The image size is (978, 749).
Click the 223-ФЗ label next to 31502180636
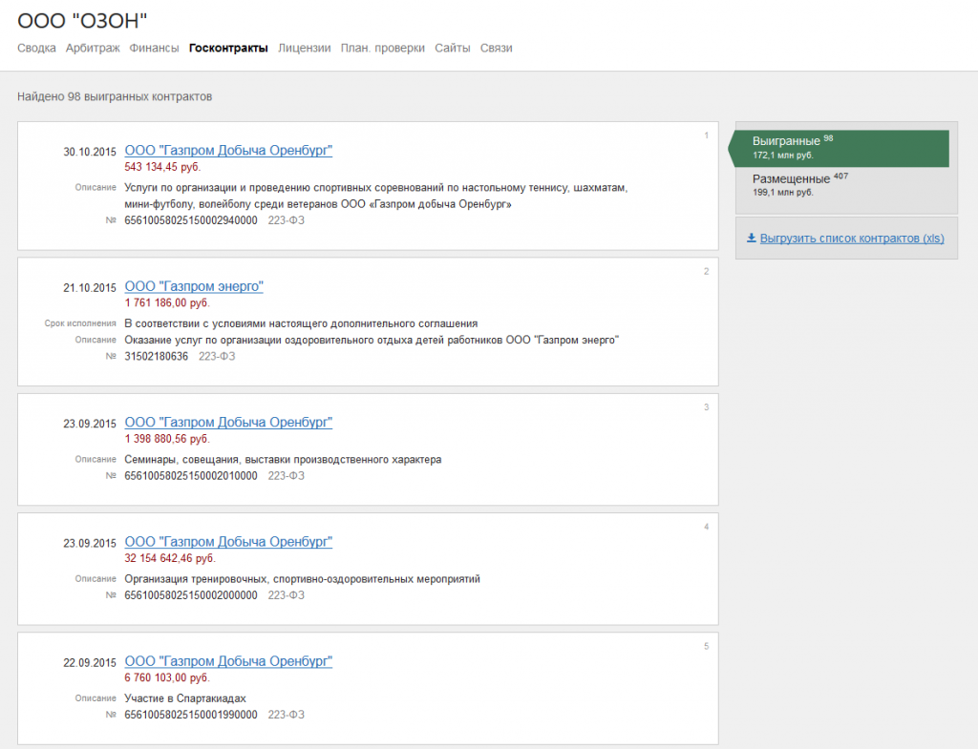click(217, 357)
